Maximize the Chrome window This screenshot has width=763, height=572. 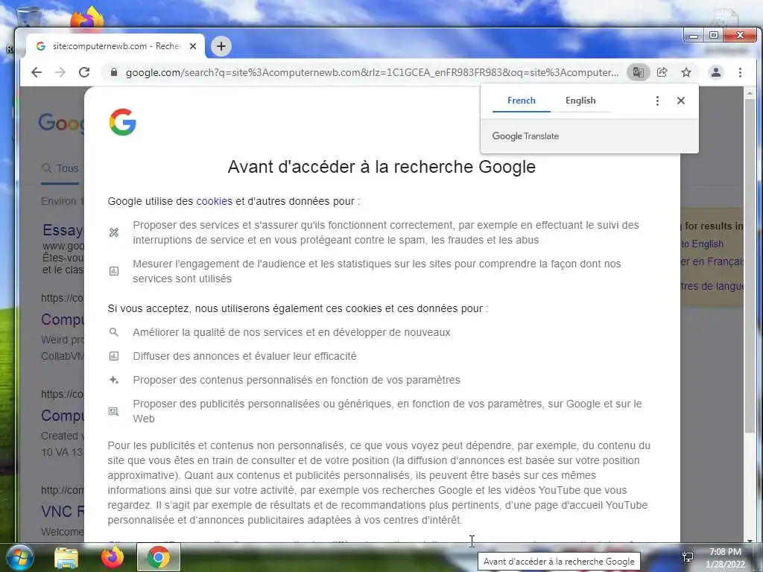[714, 36]
